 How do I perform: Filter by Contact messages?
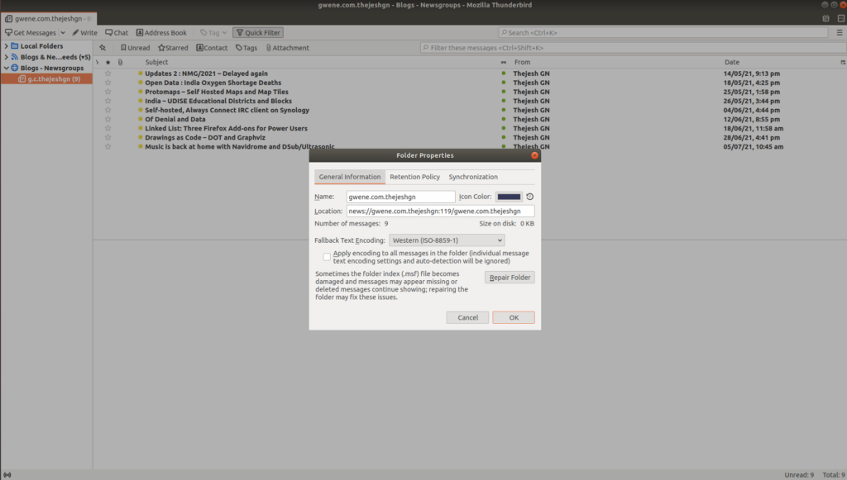click(212, 47)
